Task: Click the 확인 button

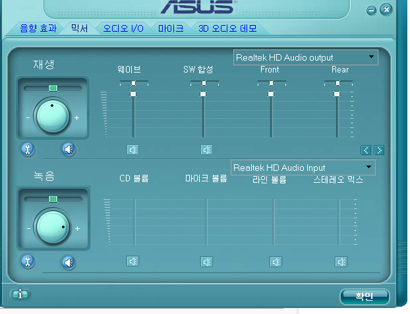Action: pyautogui.click(x=365, y=296)
